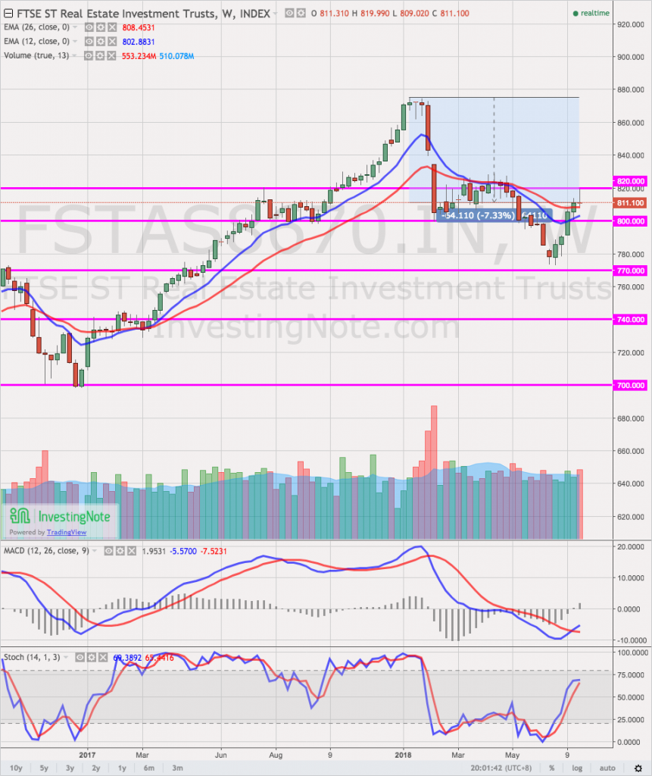652x776 pixels.
Task: Collapse the FTSE ST chart legend
Action: pos(8,14)
